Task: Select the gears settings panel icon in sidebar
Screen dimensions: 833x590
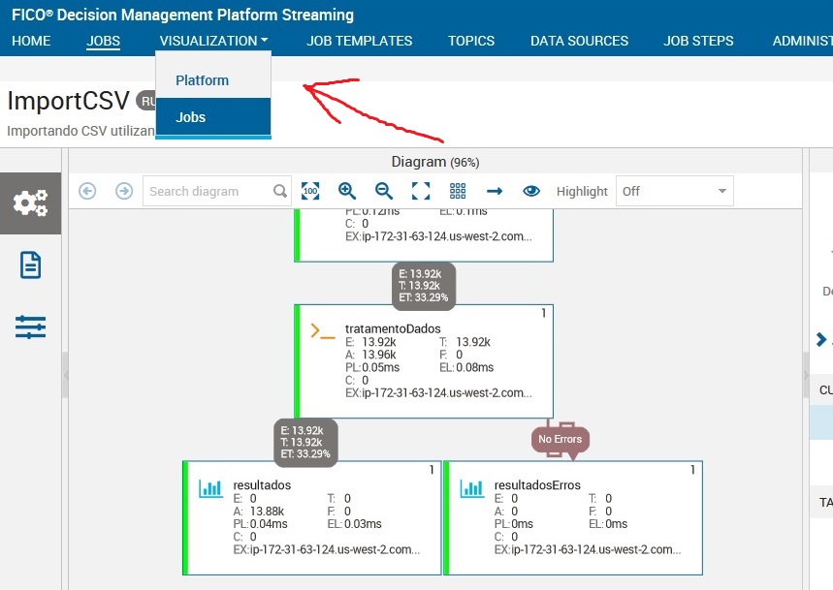Action: [31, 202]
